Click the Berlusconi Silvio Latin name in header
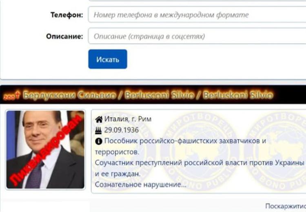Screen dimensions: 306x212 160,95
